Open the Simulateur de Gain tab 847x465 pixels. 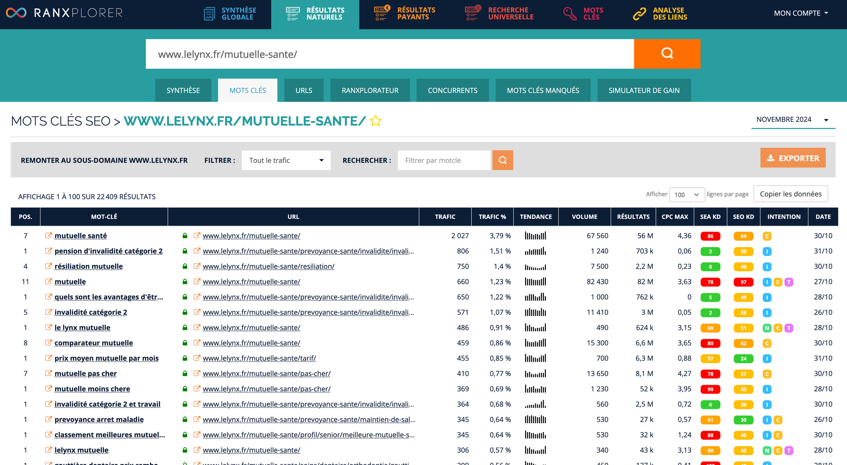(x=644, y=91)
